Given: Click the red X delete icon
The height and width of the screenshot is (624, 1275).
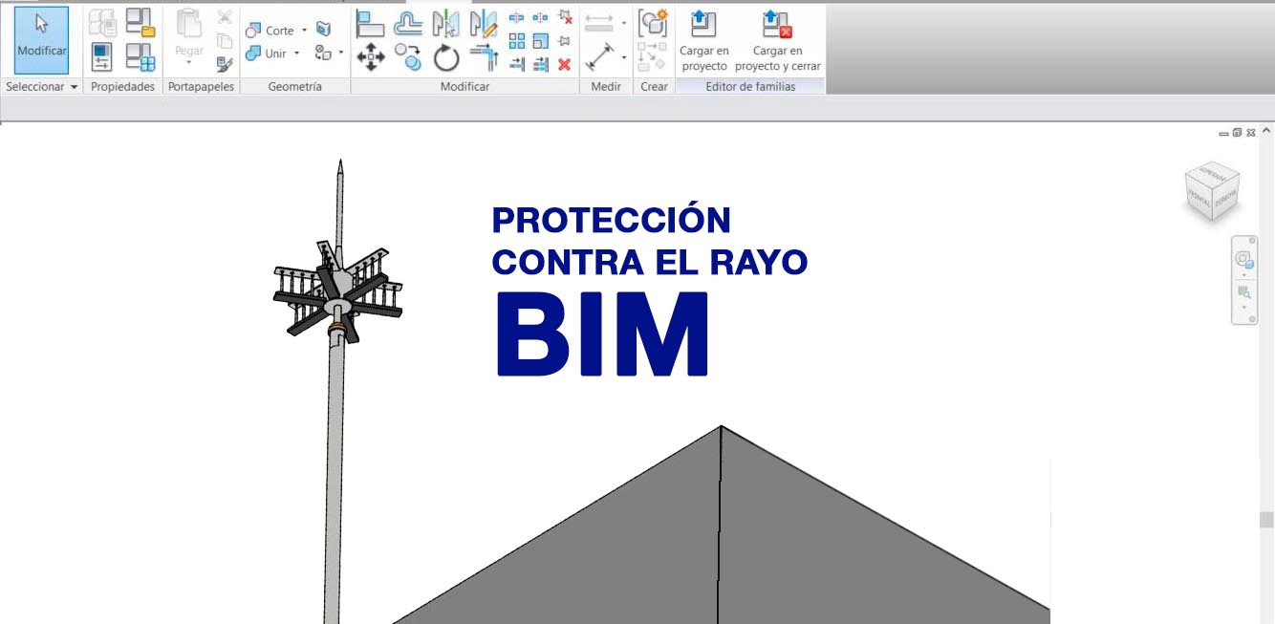Looking at the screenshot, I should (x=565, y=65).
